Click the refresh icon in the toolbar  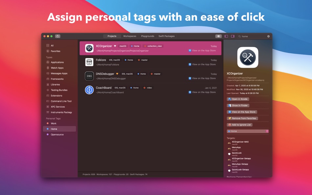click(x=57, y=36)
